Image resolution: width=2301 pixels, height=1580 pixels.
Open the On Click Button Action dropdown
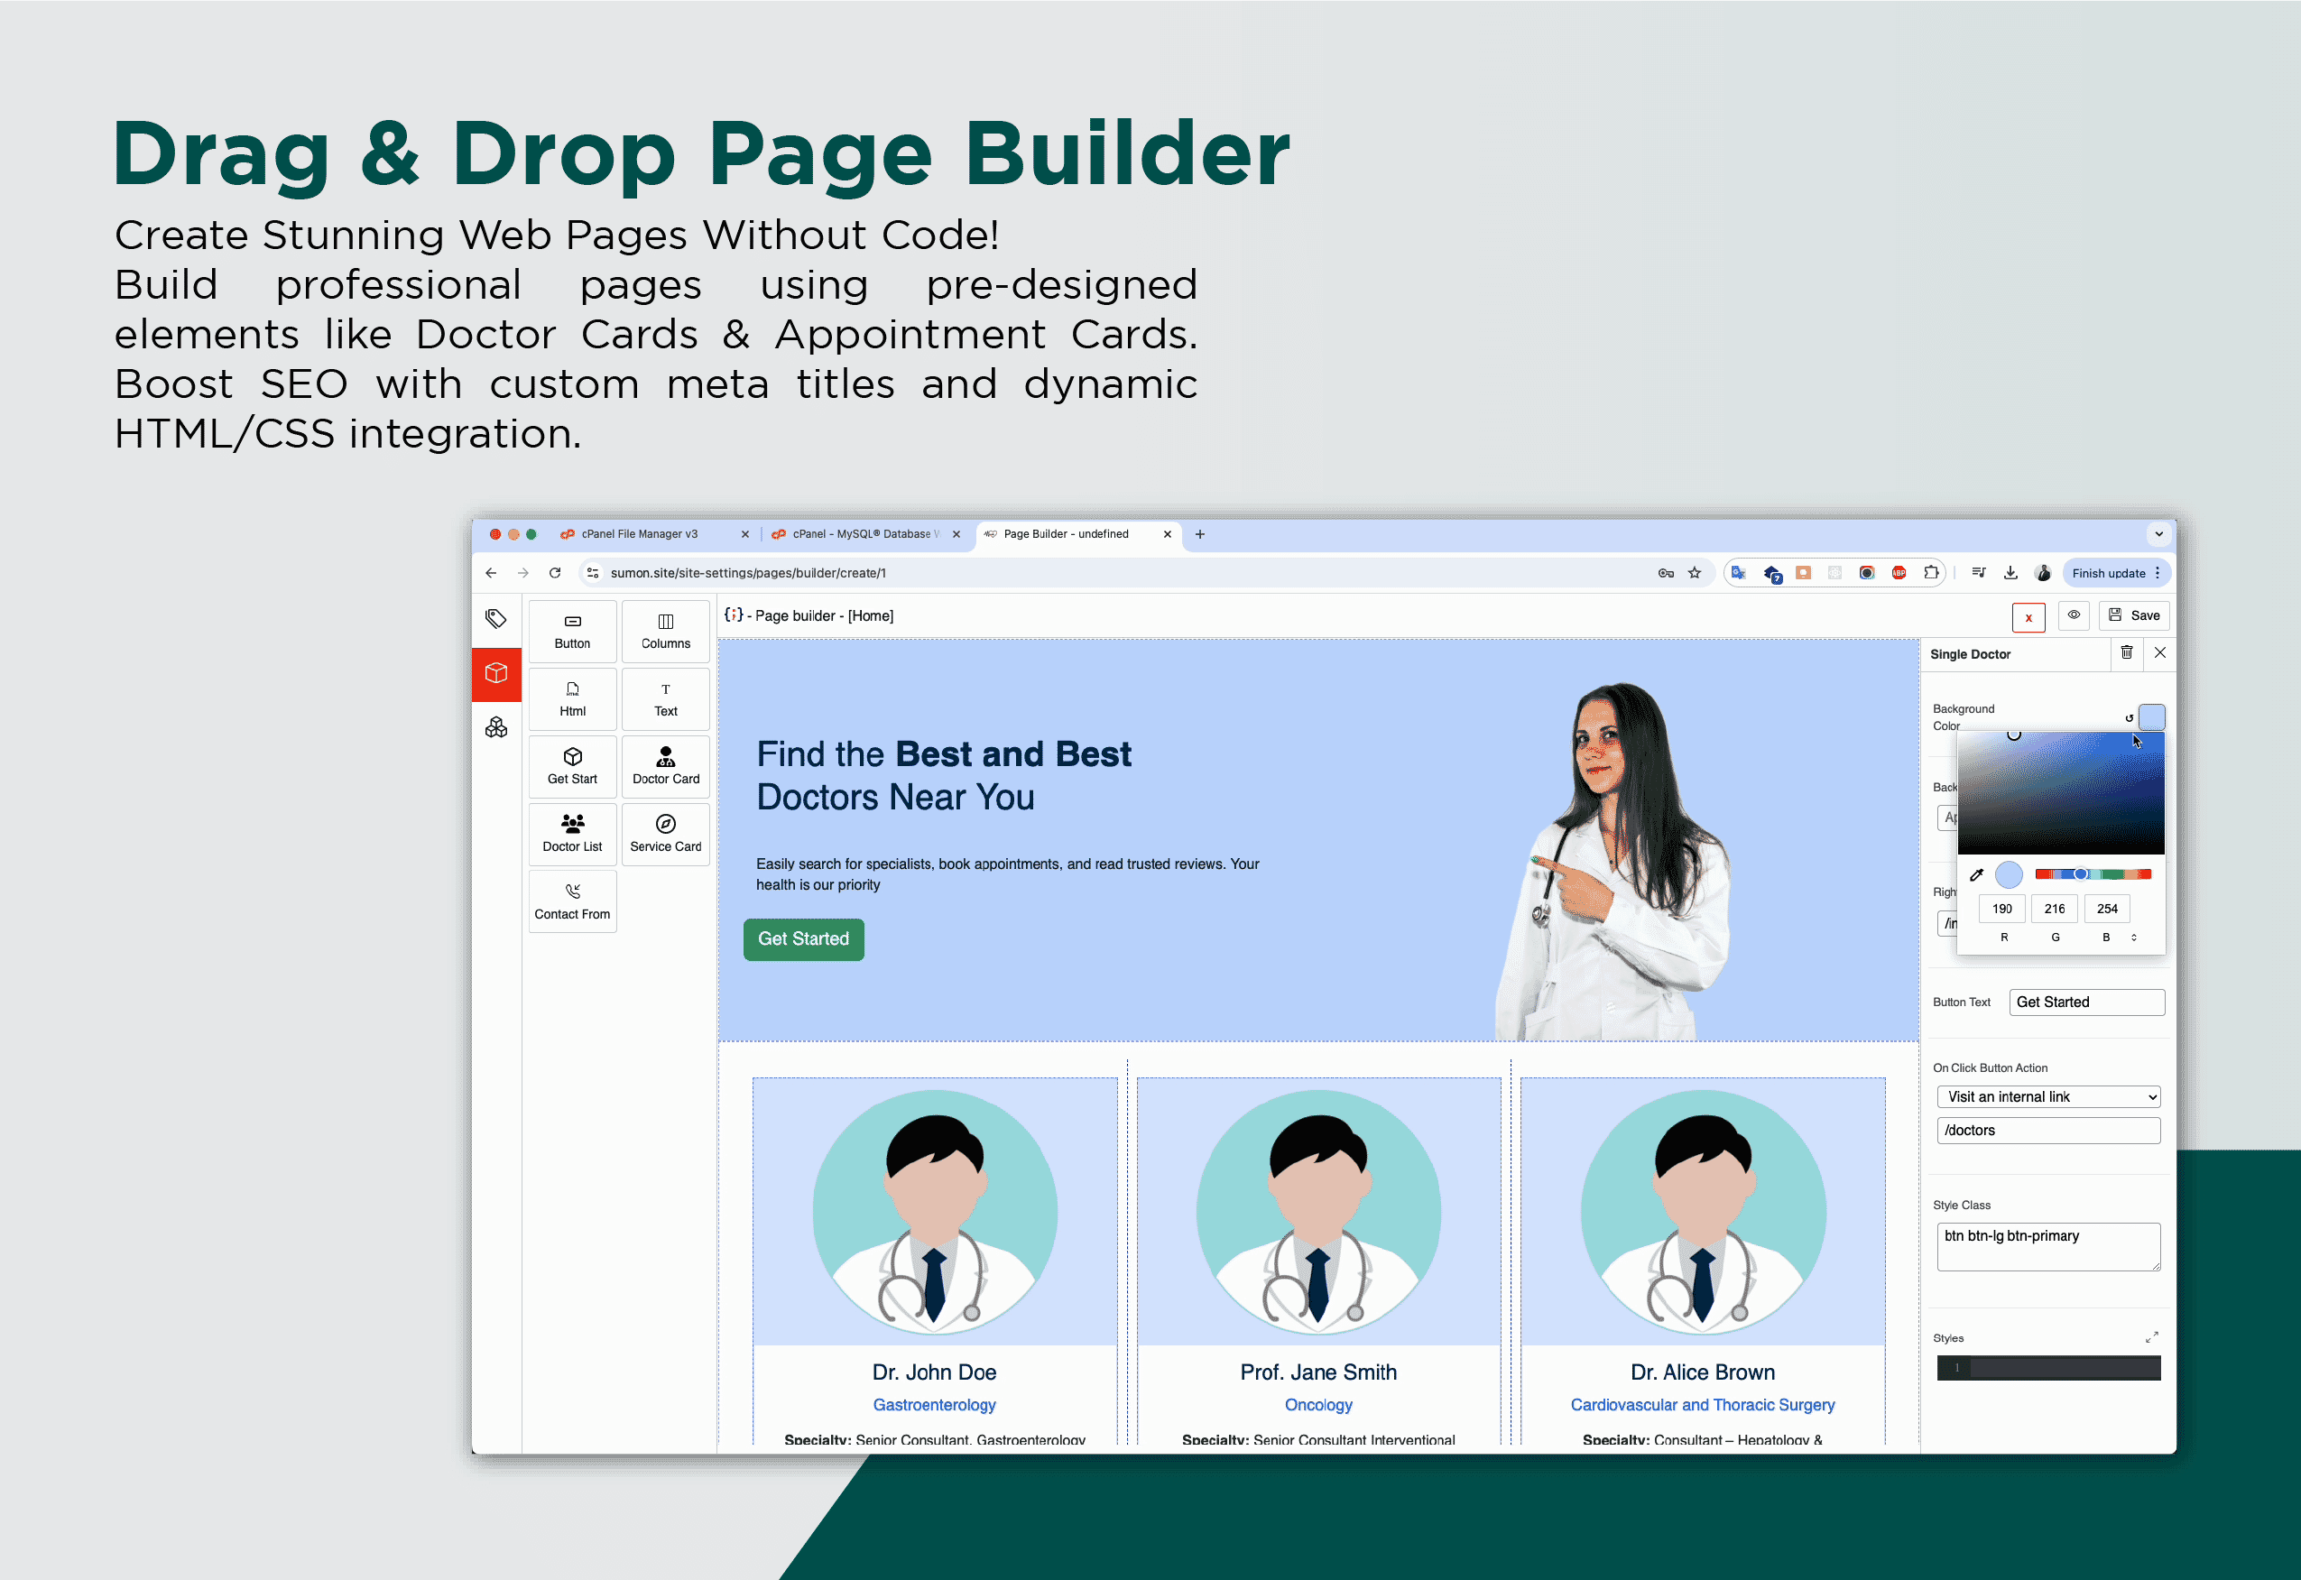tap(2047, 1096)
